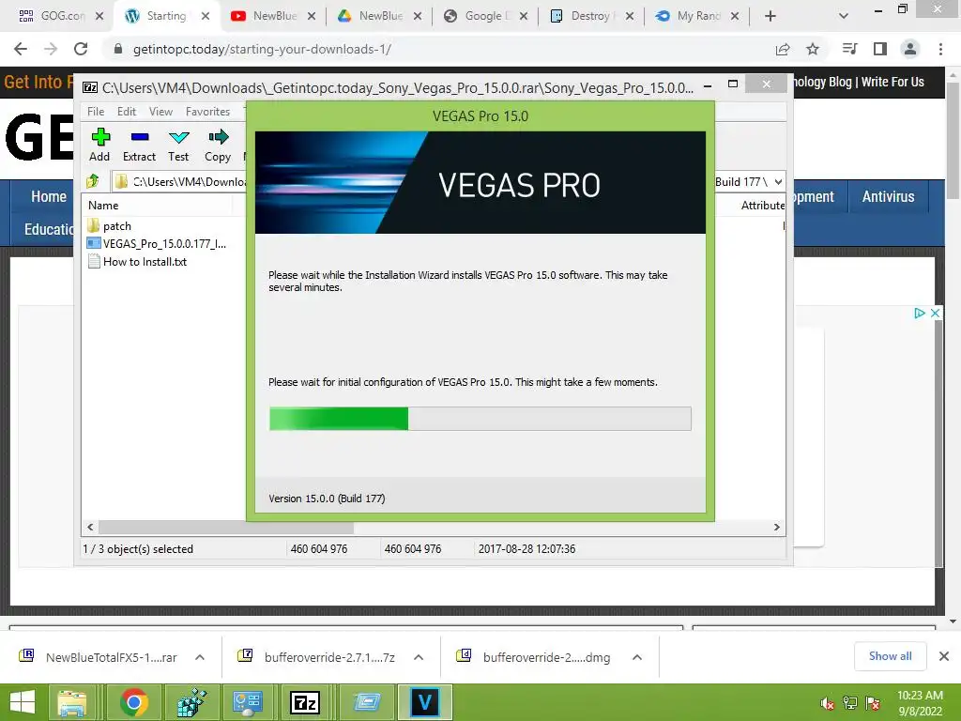961x721 pixels.
Task: Open File Explorer from taskbar
Action: [71, 702]
